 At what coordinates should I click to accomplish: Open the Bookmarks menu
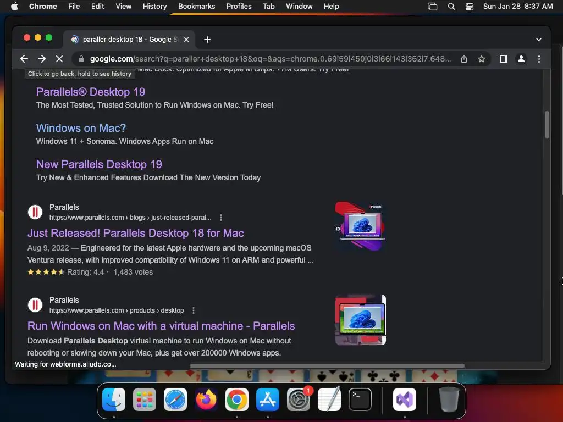(196, 7)
